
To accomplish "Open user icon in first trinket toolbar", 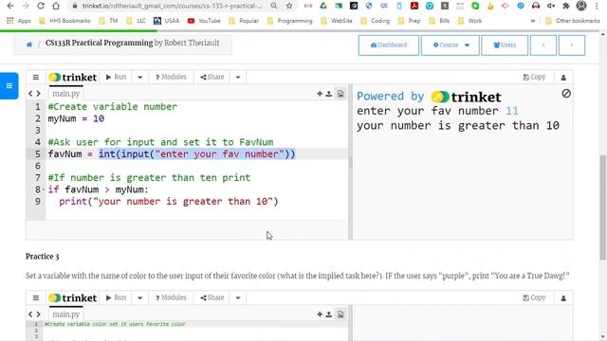I will tap(563, 78).
